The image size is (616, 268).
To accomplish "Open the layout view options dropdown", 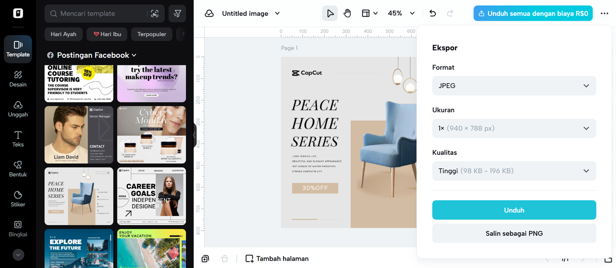I will pyautogui.click(x=370, y=13).
